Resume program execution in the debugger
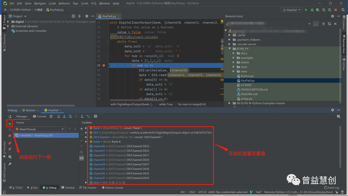Viewport: 348px width, 196px height. coord(10,124)
